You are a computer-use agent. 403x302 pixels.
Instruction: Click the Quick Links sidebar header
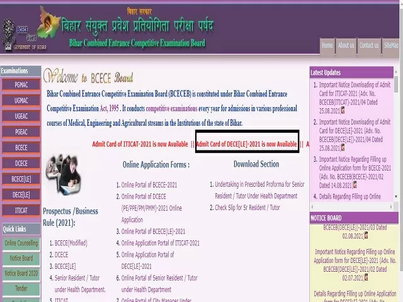pos(21,229)
